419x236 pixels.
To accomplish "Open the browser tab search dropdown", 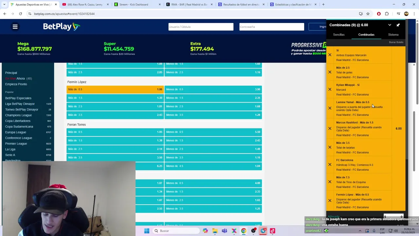I will click(4, 5).
